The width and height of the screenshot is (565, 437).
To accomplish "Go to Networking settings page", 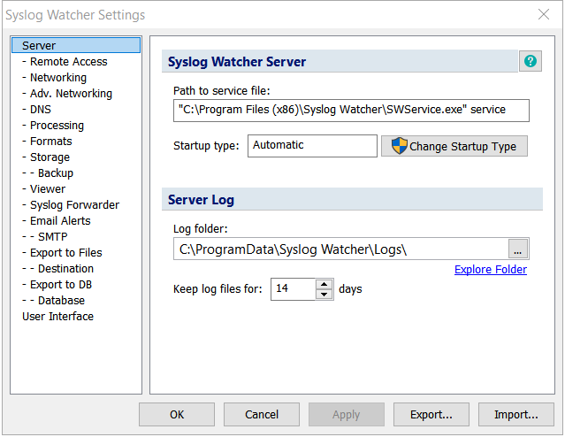I will pos(58,78).
